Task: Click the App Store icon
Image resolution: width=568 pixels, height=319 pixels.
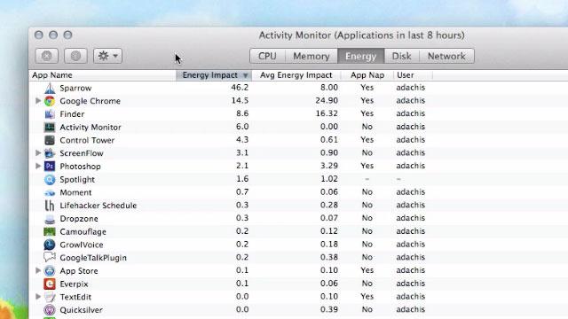Action: point(50,270)
